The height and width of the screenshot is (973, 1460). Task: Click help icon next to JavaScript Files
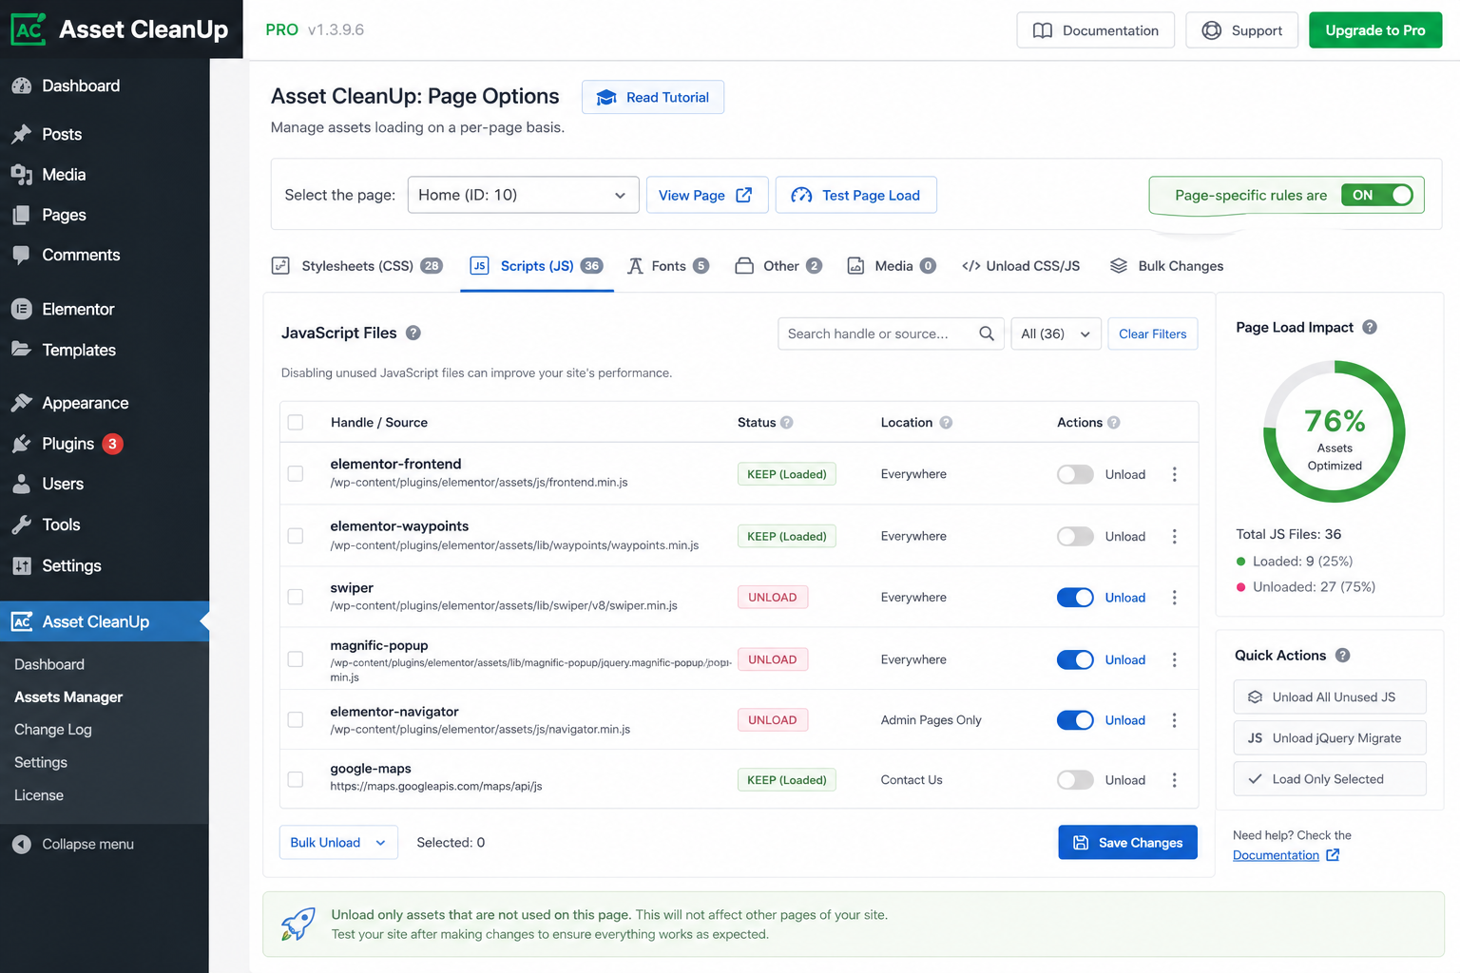413,333
